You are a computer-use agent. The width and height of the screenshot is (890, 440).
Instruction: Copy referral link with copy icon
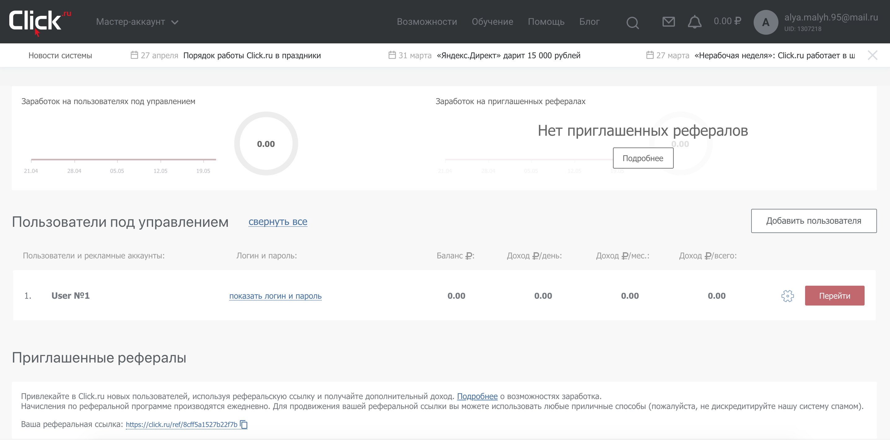pyautogui.click(x=244, y=425)
